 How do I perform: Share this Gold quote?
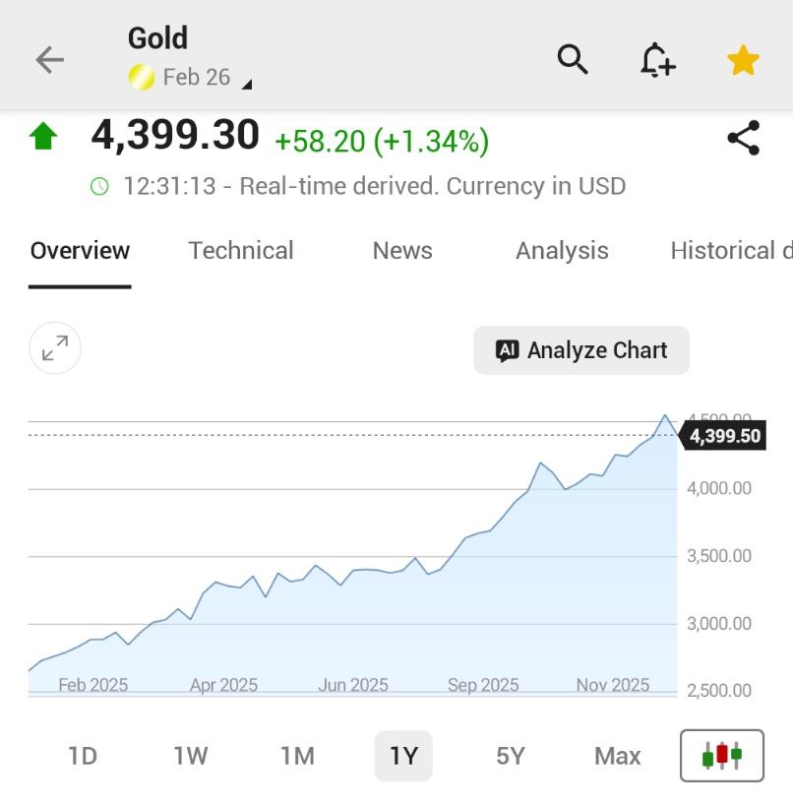point(743,138)
